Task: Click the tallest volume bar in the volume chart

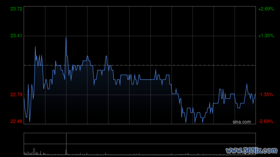Action: tap(66, 144)
